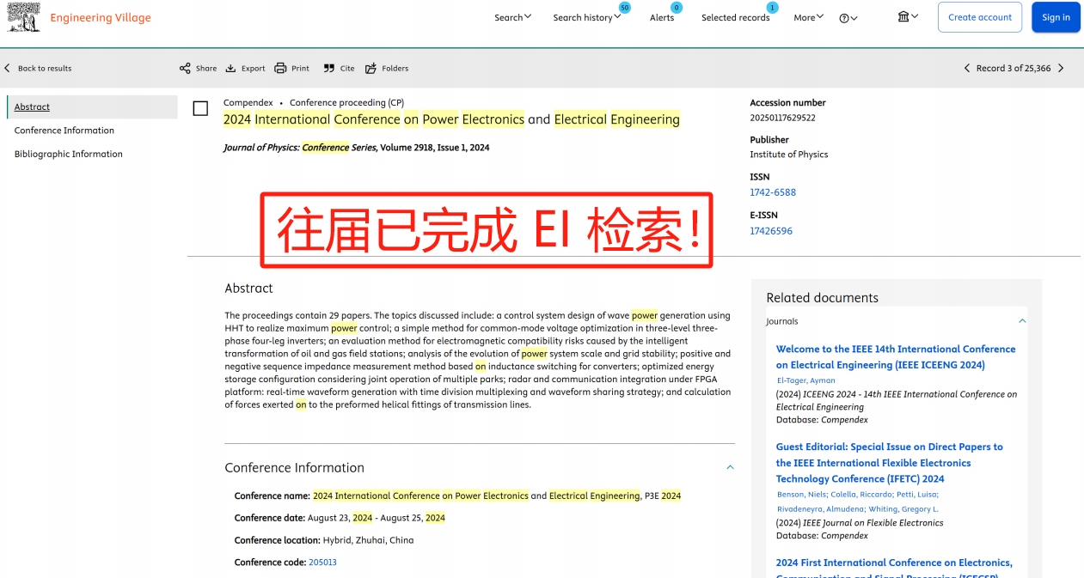Screen dimensions: 1084x578
Task: Click the Create account button
Action: (x=980, y=17)
